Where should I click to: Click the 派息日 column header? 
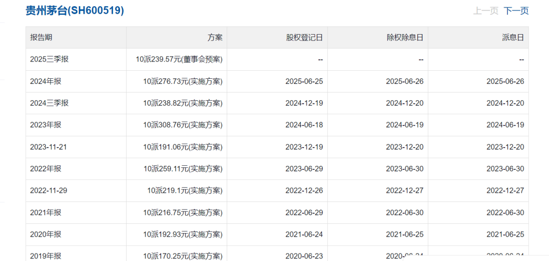(513, 38)
